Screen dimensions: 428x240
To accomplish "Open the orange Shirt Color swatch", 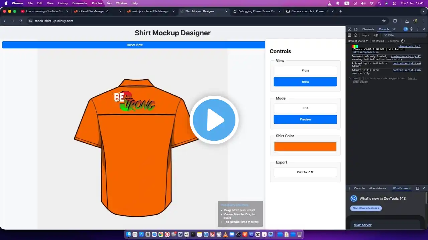I will tap(305, 147).
